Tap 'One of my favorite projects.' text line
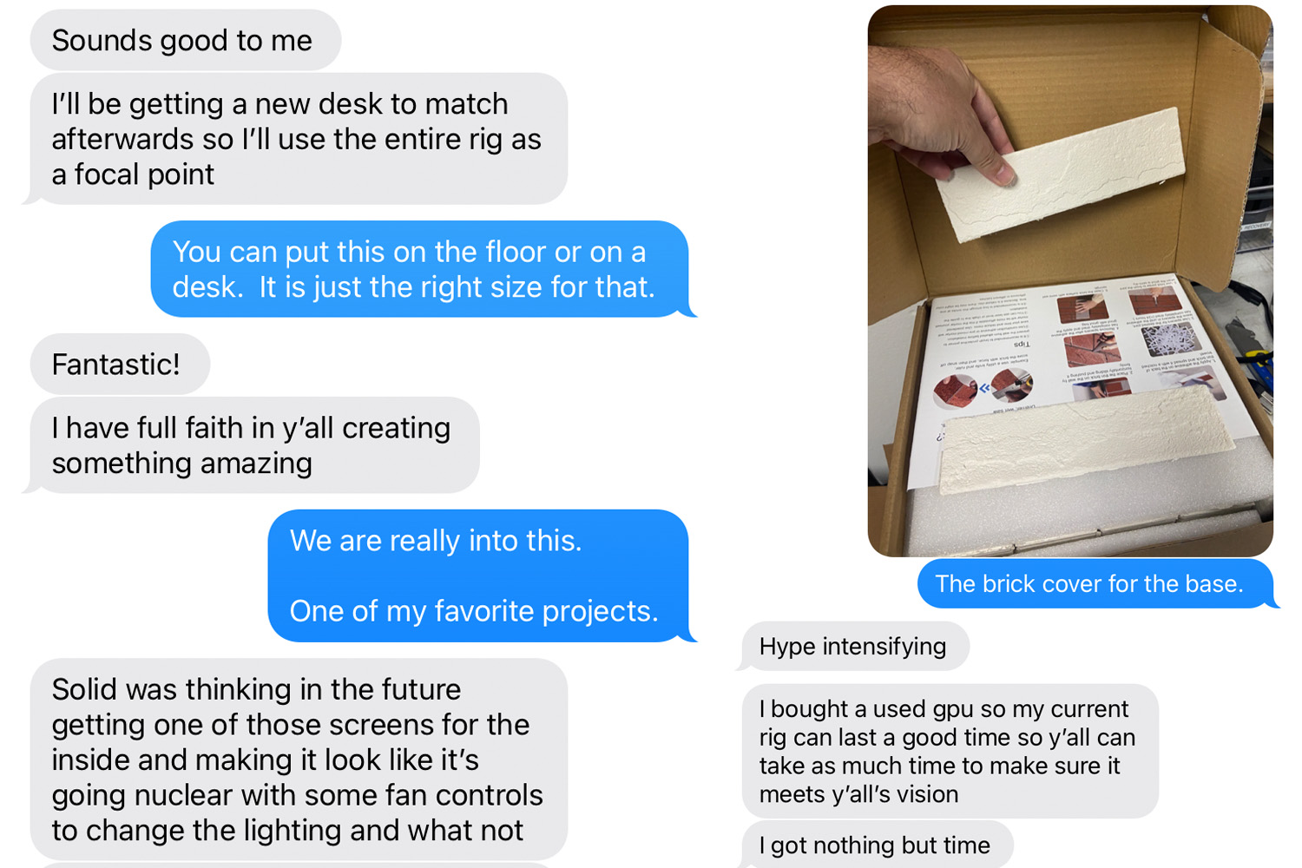1302x868 pixels. click(474, 611)
